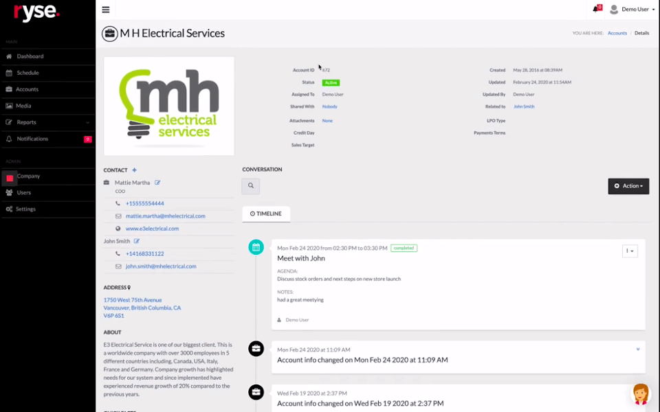This screenshot has width=660, height=412.
Task: Click the teal calendar timeline marker
Action: pyautogui.click(x=256, y=247)
